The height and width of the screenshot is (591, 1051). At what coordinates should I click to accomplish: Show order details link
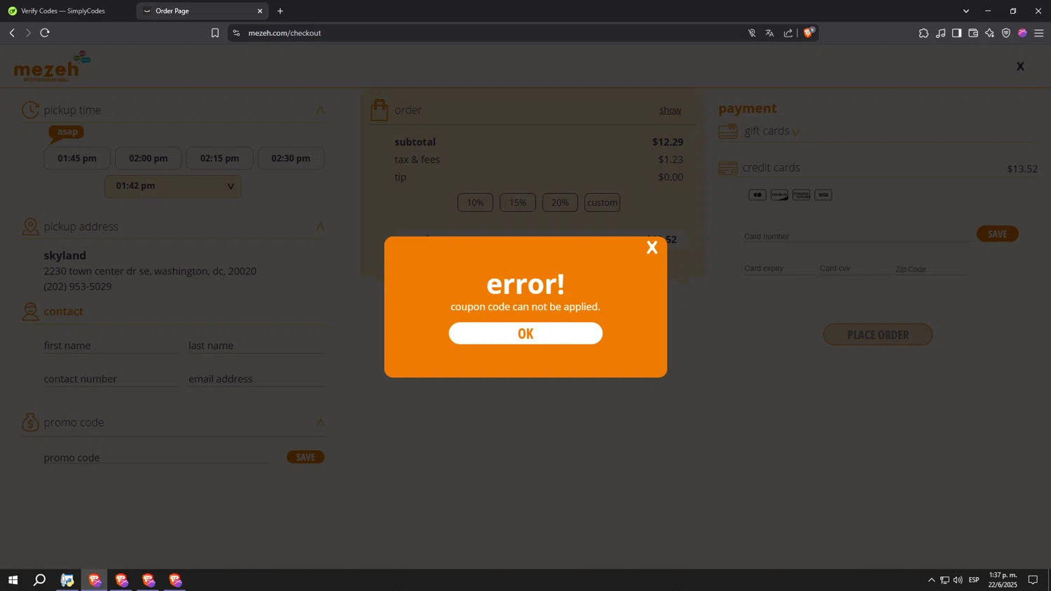[x=670, y=110]
